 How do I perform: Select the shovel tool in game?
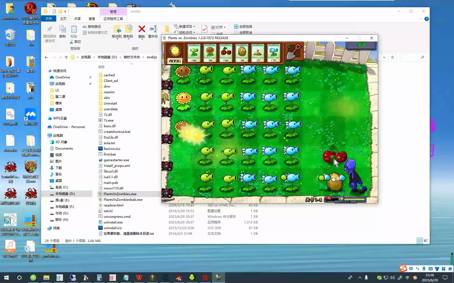294,51
